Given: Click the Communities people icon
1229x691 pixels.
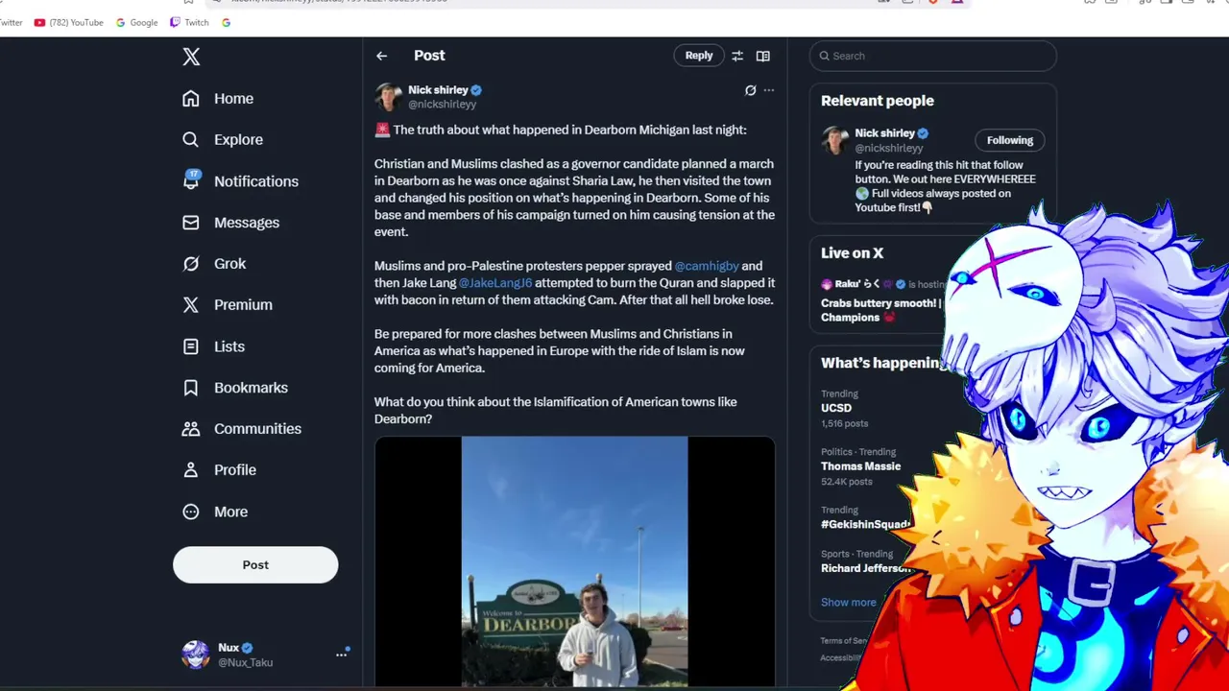Looking at the screenshot, I should point(191,429).
